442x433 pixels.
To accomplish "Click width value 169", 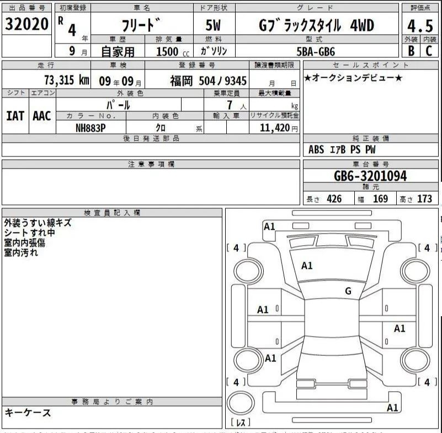I will coord(380,199).
